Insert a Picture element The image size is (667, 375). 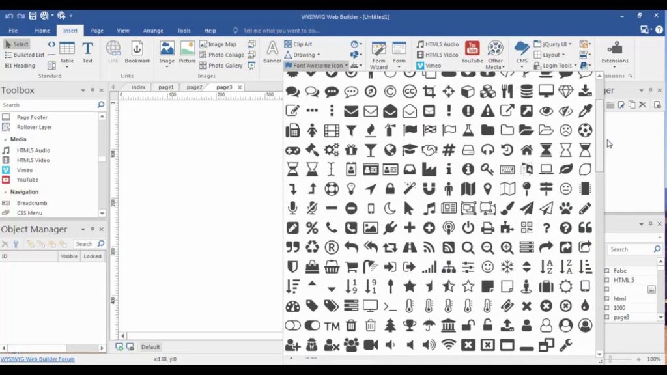point(187,53)
